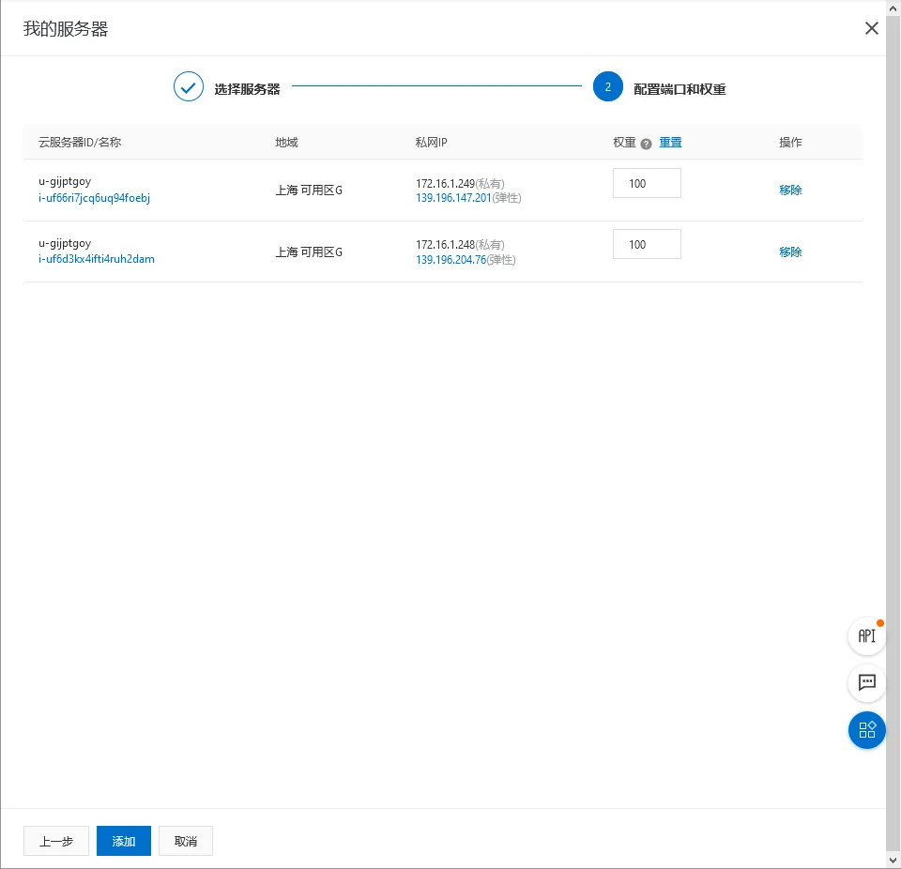The width and height of the screenshot is (901, 869).
Task: Open elastic IP 139.196.147.201
Action: tap(453, 198)
